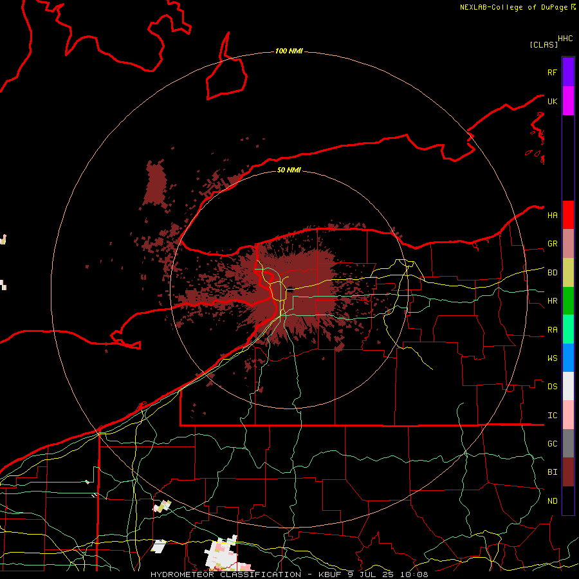Screen dimensions: 579x579
Task: Click the light green RA legend swatch
Action: pos(568,329)
